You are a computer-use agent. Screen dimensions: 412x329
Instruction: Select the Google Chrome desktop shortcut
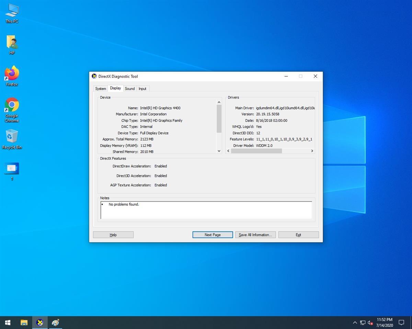pos(12,110)
